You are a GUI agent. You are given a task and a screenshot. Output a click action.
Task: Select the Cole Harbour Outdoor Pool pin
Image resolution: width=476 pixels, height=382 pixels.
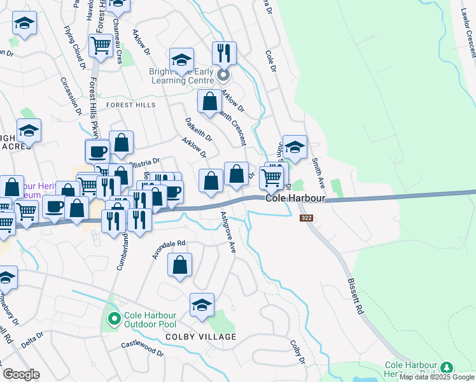pyautogui.click(x=115, y=320)
